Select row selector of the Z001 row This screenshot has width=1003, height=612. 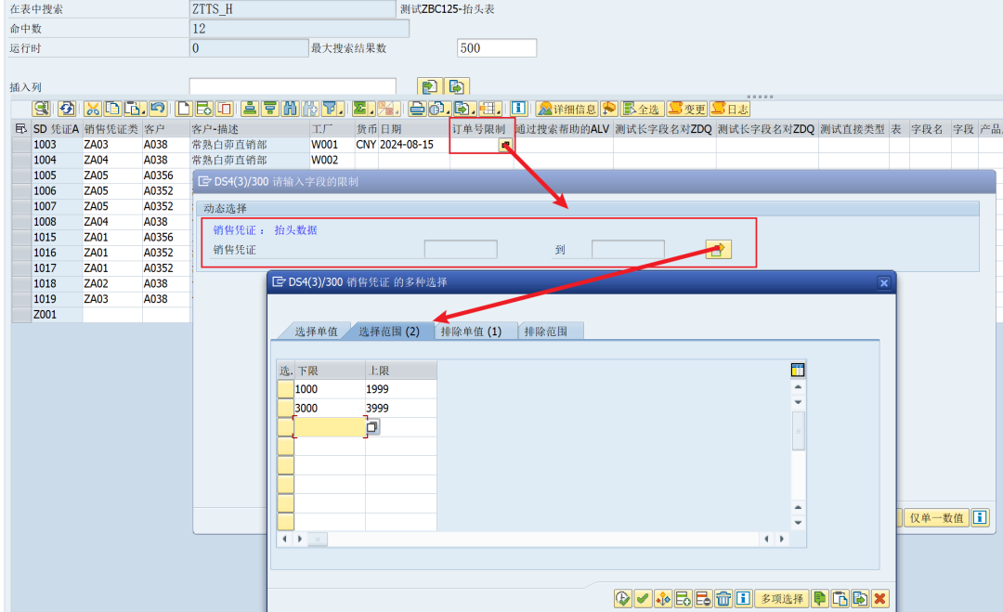tap(21, 315)
